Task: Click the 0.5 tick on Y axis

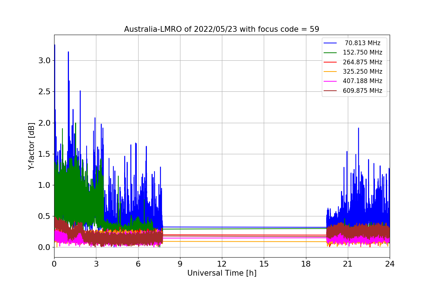Action: pyautogui.click(x=44, y=216)
